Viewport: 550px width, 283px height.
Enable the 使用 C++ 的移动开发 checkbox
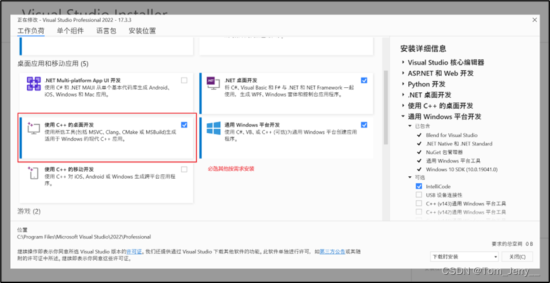(x=184, y=169)
